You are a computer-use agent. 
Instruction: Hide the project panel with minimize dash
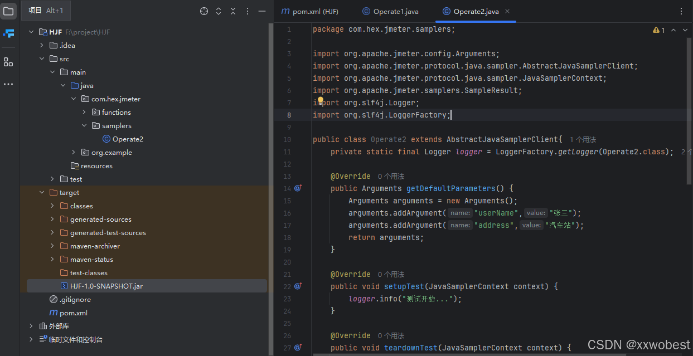(x=262, y=11)
